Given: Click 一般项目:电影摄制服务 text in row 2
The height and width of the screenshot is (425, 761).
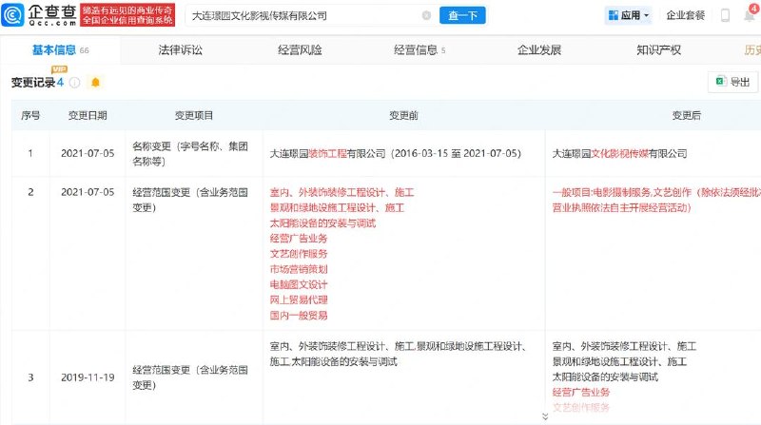Looking at the screenshot, I should tap(601, 193).
